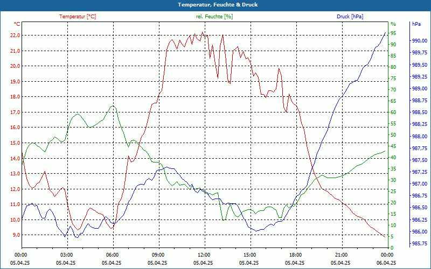Click the 06.04.25 date label on x-axis
Viewport: 431px width, 269px height.
point(386,263)
